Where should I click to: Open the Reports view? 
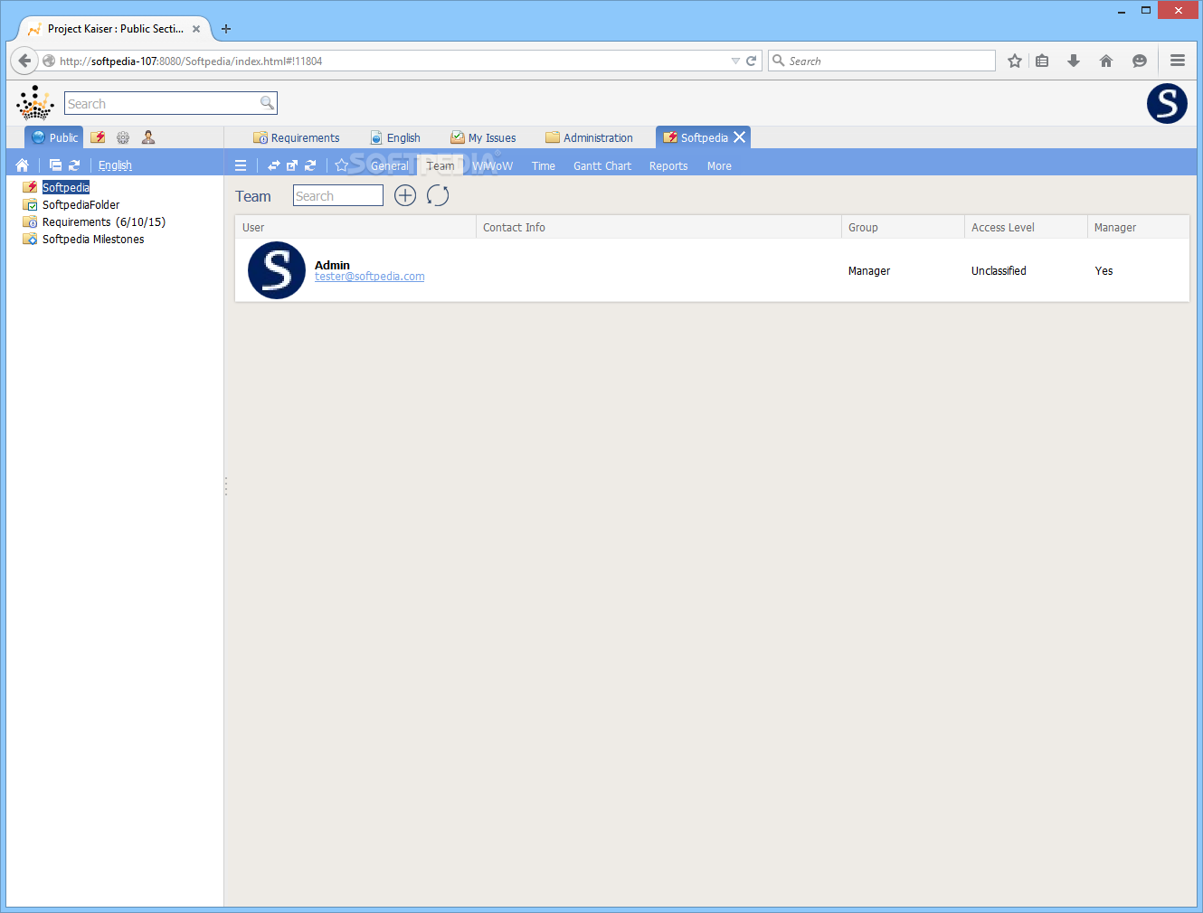pyautogui.click(x=668, y=166)
